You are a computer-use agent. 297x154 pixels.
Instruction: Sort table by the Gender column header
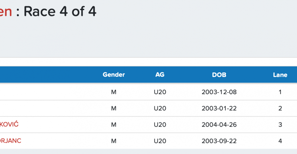coord(114,75)
